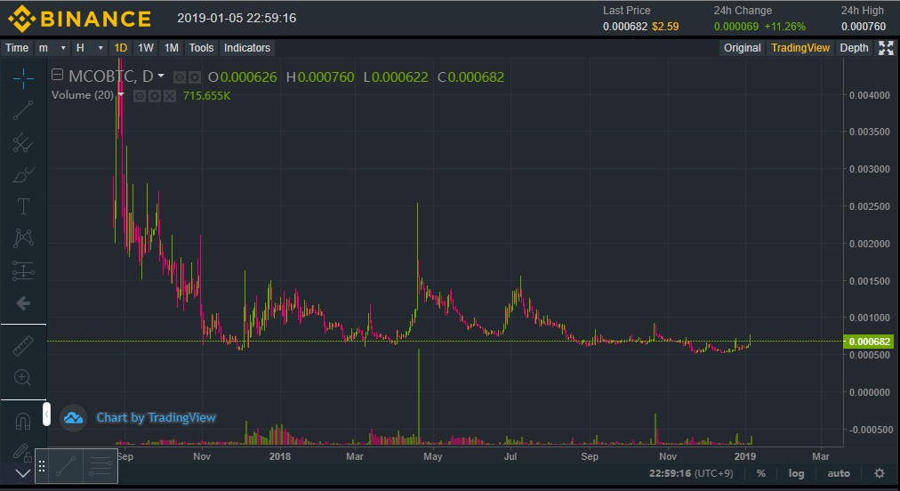Screen dimensions: 900x491
Task: Activate the ruler measure tool
Action: coord(23,346)
